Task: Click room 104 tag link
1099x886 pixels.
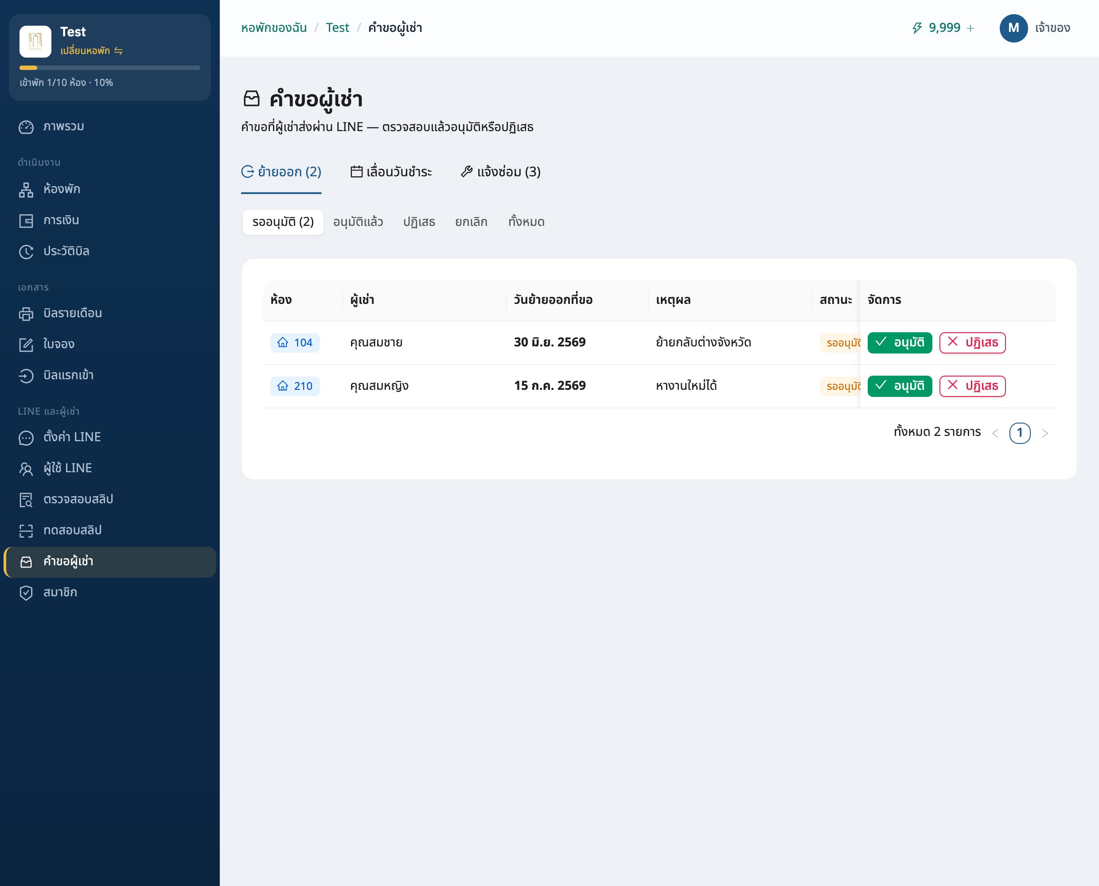Action: pyautogui.click(x=295, y=343)
